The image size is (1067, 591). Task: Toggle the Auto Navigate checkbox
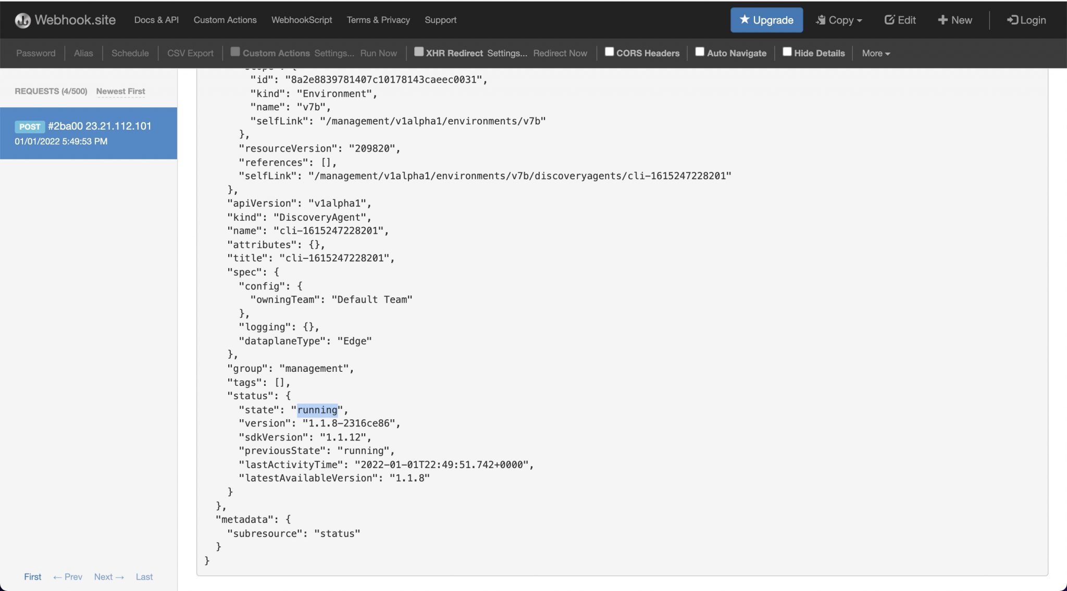pos(700,52)
